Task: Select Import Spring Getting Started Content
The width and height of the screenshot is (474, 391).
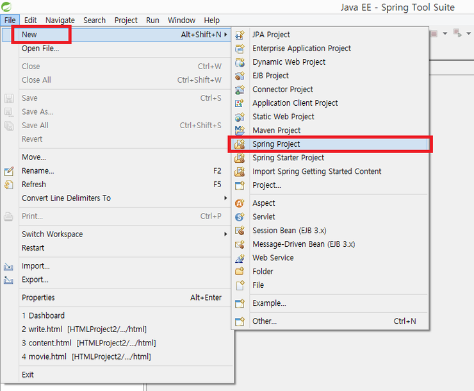Action: [316, 171]
